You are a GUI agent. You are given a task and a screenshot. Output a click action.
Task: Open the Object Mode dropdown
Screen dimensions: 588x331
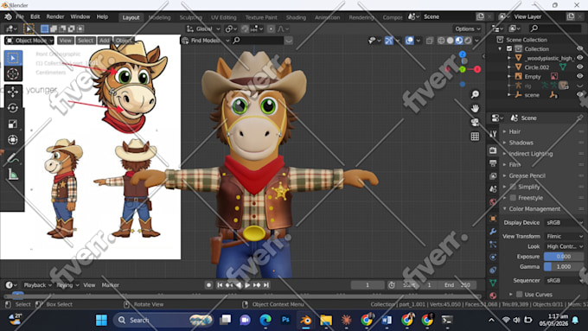click(29, 41)
